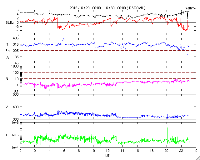Screen dimensions: 200x160
Task: Click the '1e+4' temperature tick label
Action: [x=16, y=147]
